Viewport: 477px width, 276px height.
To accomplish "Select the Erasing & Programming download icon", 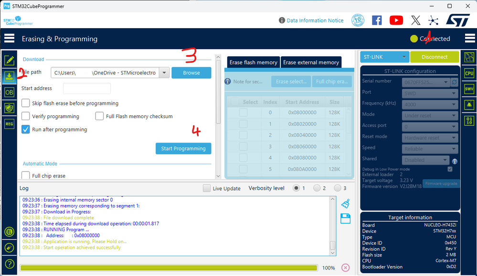I will [x=10, y=76].
